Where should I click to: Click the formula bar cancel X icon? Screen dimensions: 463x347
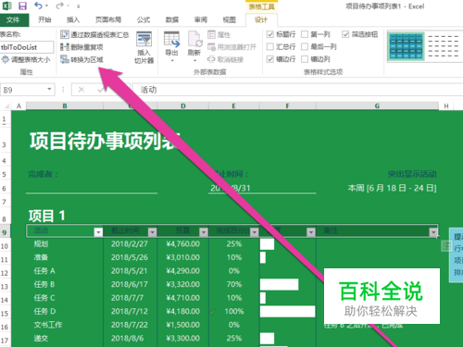click(81, 90)
